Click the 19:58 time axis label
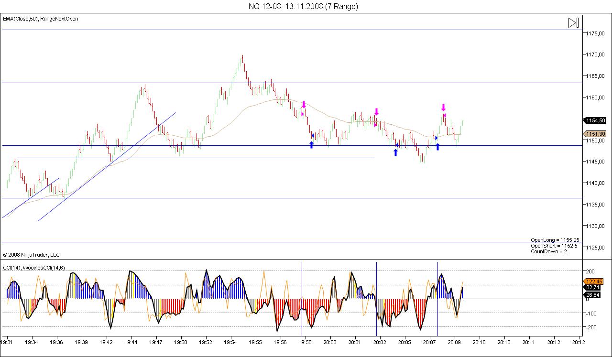612x357 pixels. tap(306, 342)
